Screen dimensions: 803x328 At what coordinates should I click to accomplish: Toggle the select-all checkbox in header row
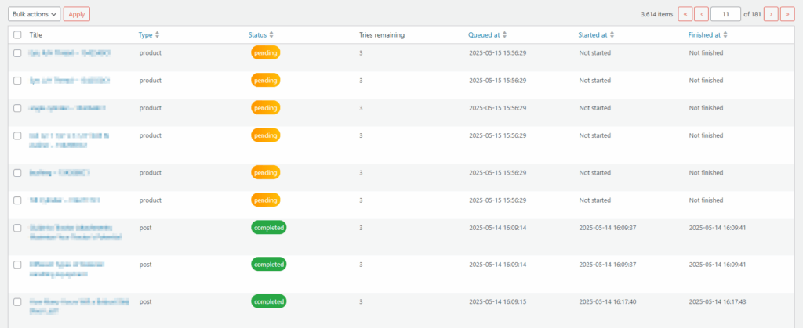click(17, 35)
